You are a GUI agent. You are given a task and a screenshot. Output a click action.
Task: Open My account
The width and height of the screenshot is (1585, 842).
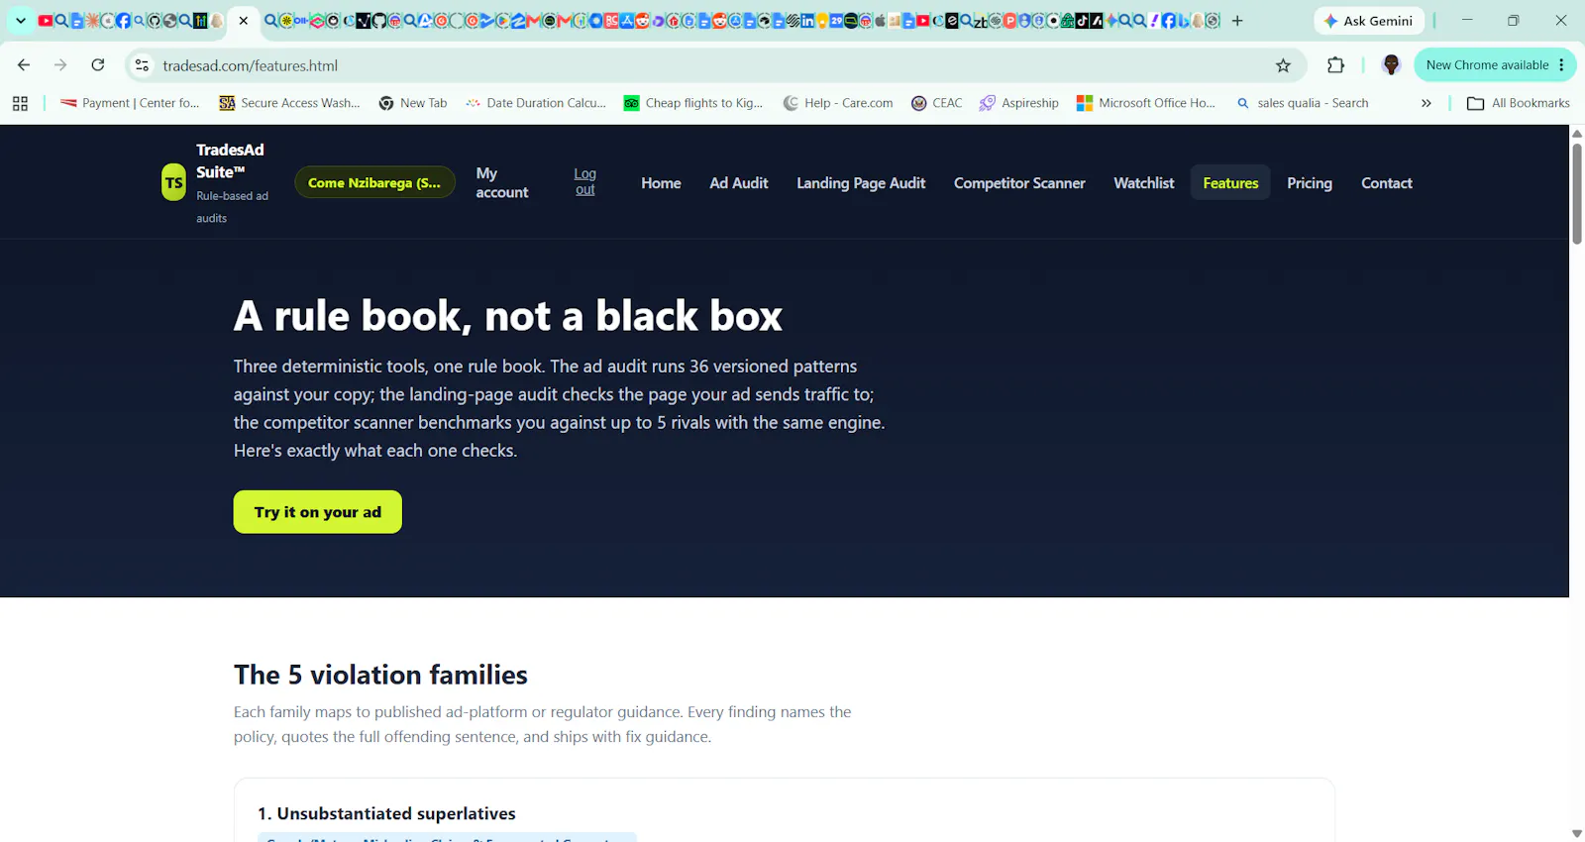502,182
